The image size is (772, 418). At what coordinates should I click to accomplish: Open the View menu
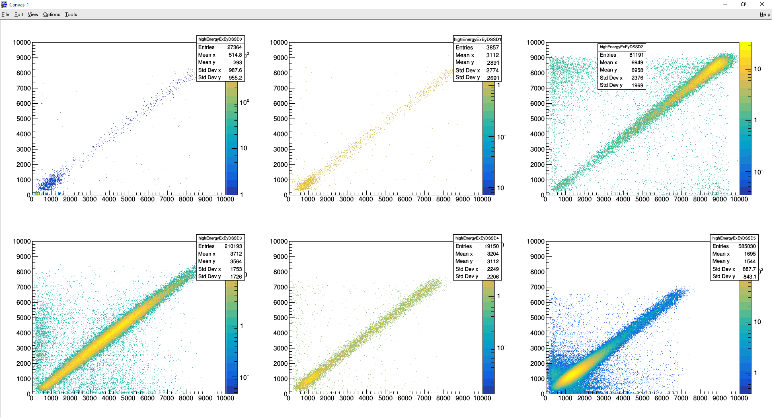(x=33, y=14)
